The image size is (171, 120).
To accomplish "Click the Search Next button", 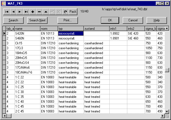I will tap(37, 20).
